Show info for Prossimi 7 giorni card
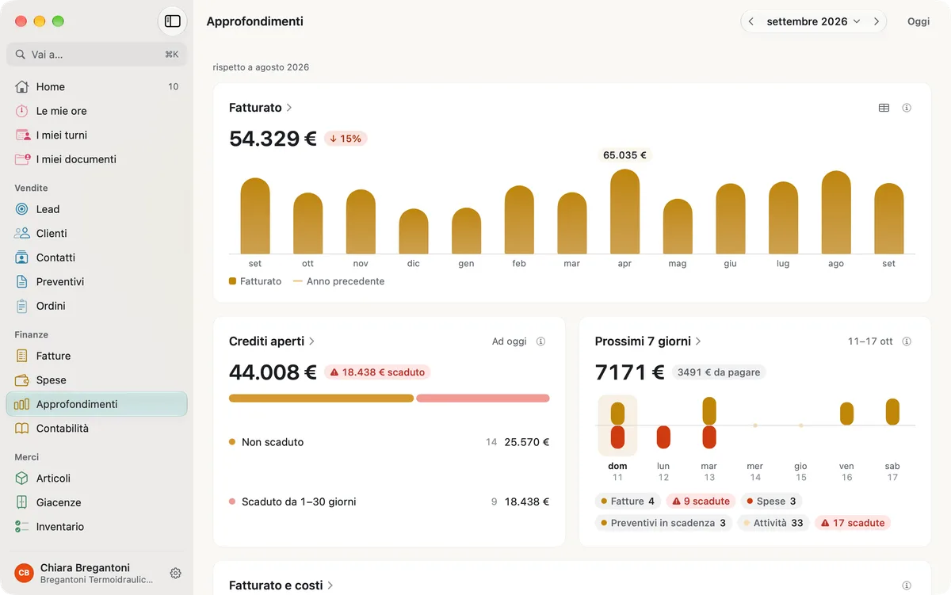 tap(907, 341)
